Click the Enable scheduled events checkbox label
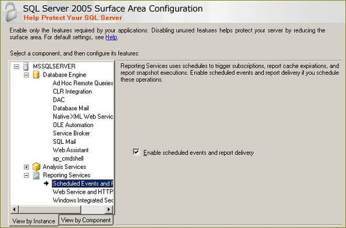346x228 pixels. tap(198, 153)
